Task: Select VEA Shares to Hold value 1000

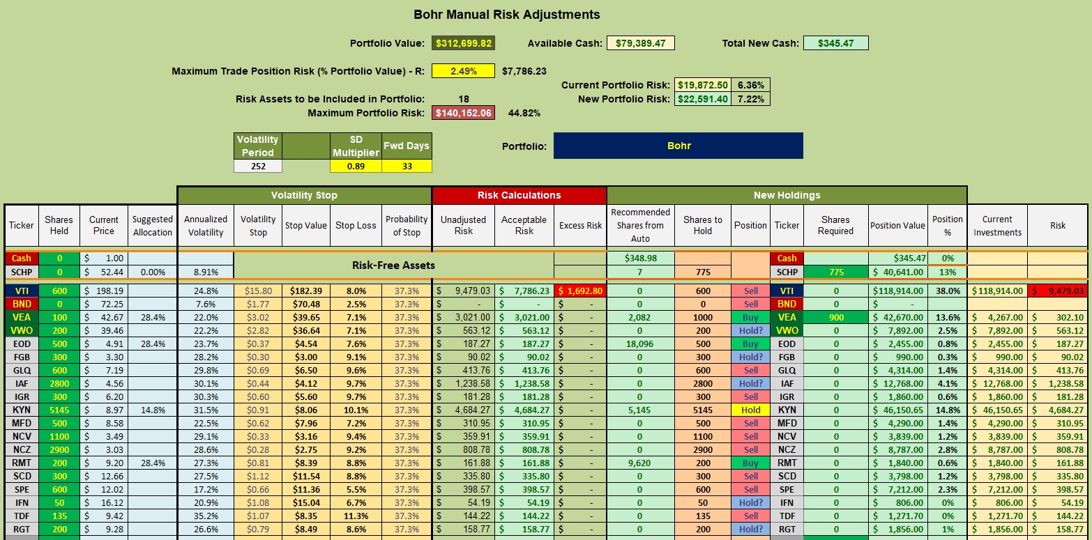Action: 702,317
